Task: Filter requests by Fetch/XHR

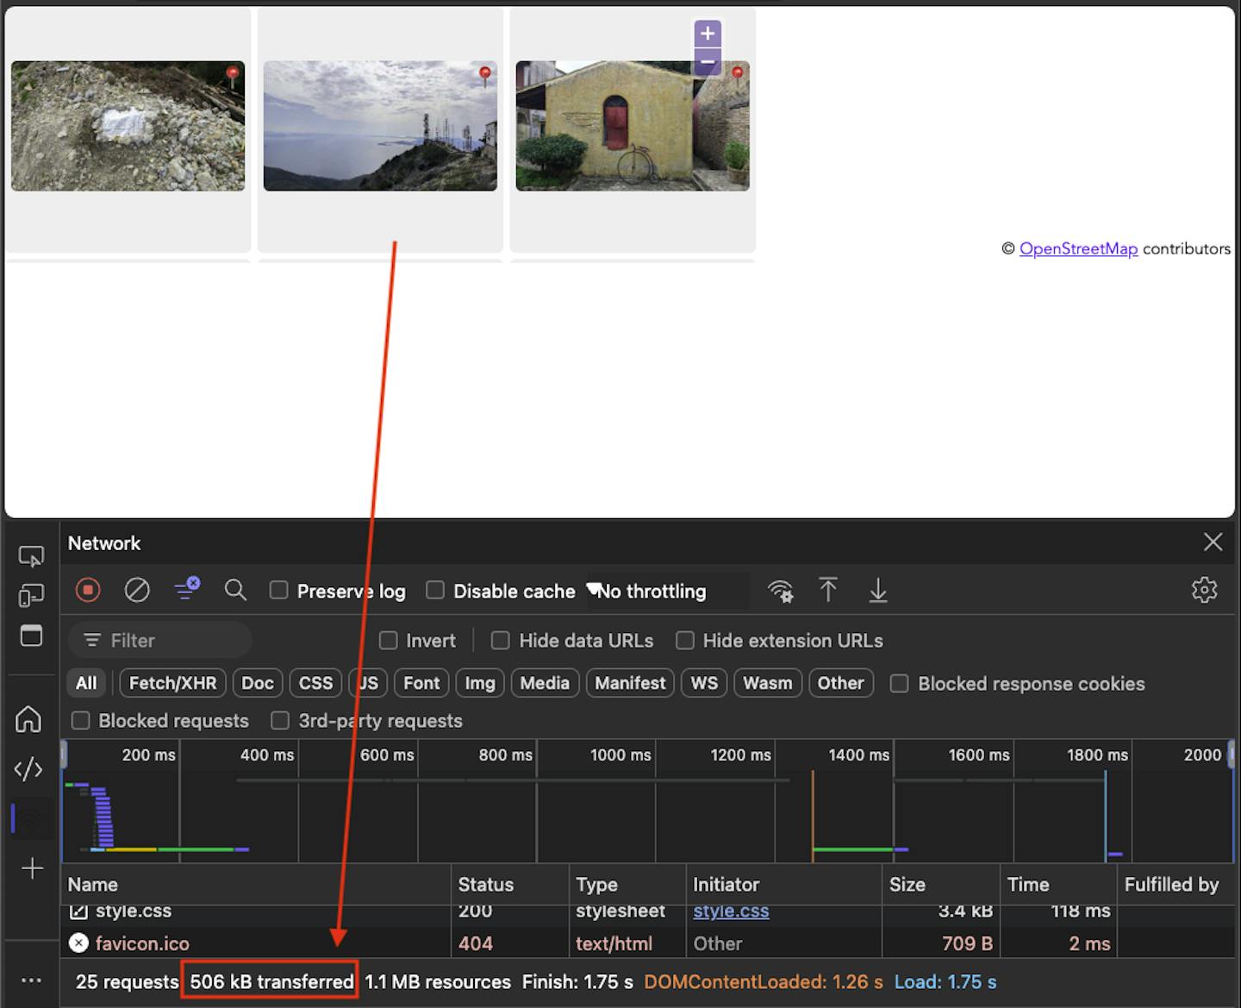Action: [172, 683]
